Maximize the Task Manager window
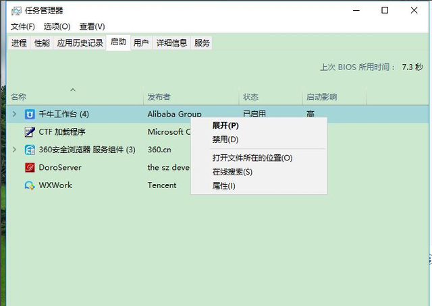The image size is (432, 306). 385,11
